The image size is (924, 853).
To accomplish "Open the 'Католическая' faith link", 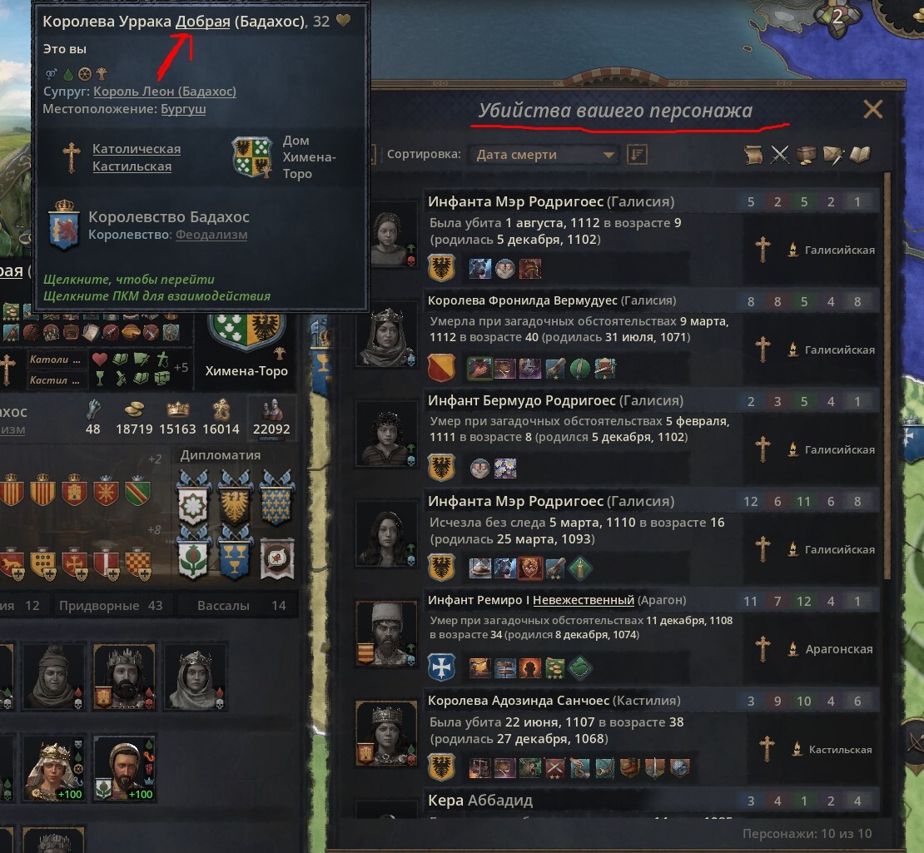I will (137, 149).
